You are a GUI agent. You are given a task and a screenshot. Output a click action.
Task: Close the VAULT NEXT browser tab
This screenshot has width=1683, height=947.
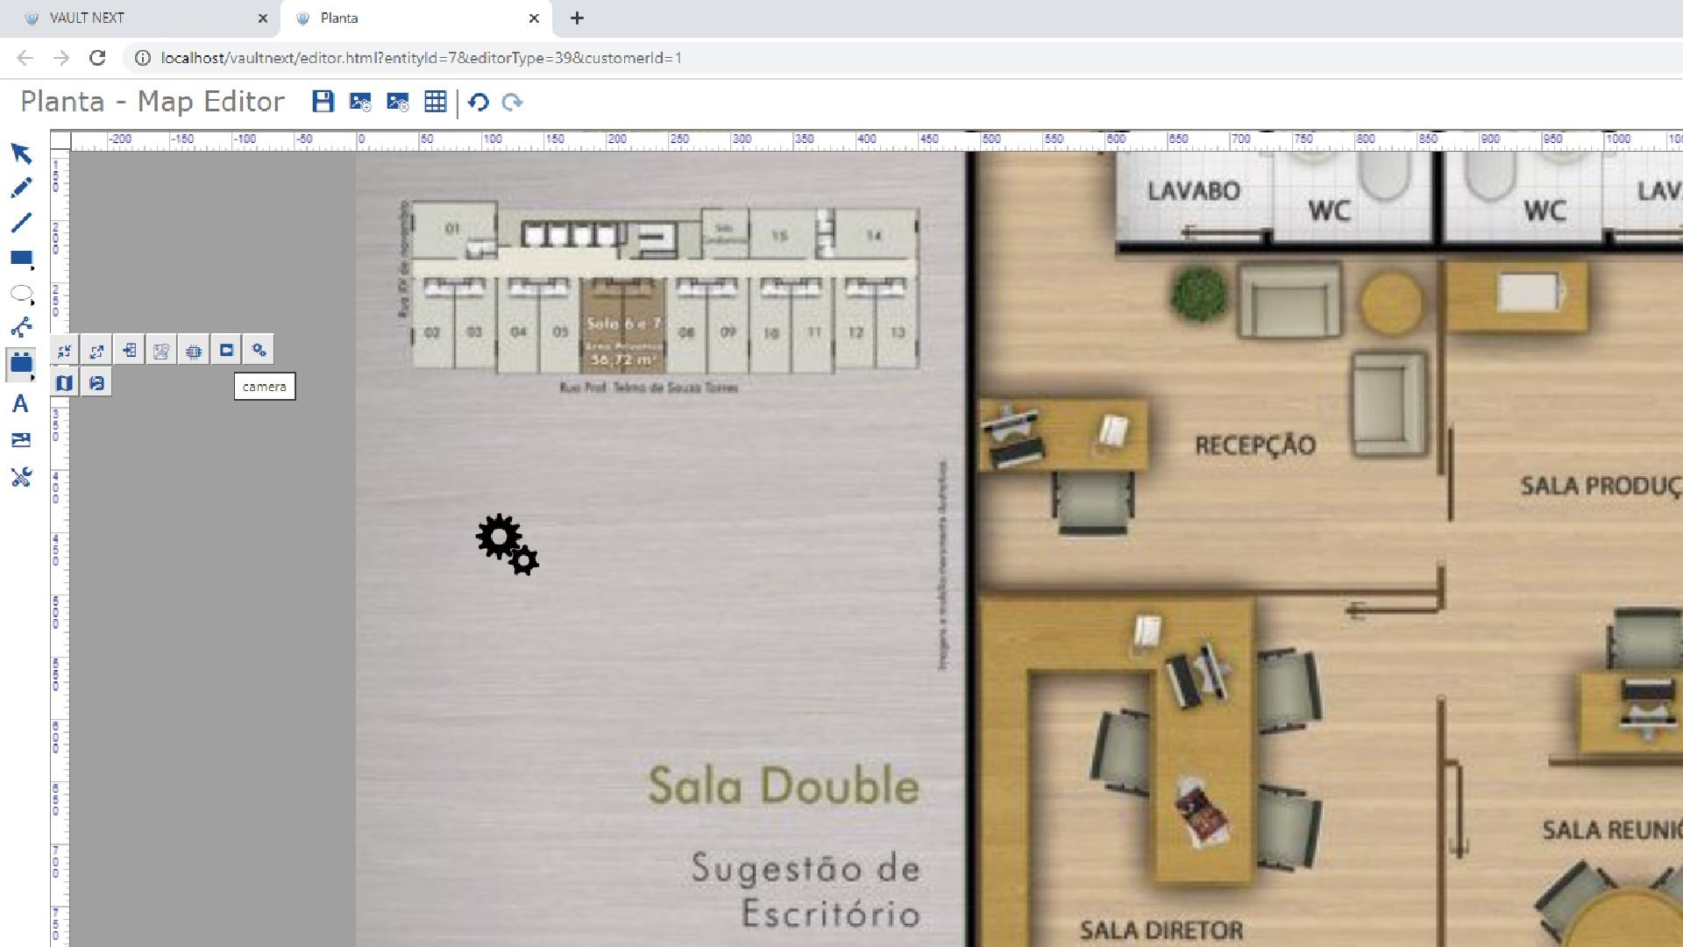[263, 18]
